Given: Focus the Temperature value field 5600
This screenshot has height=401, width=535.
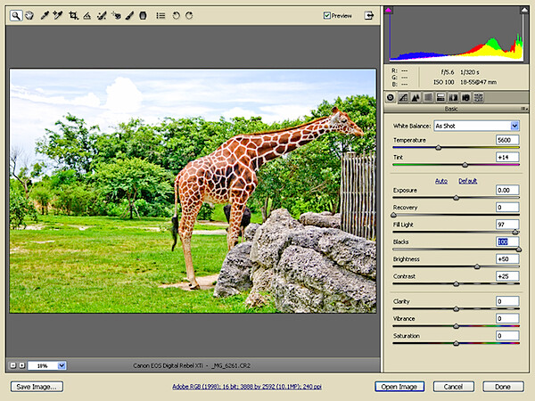Looking at the screenshot, I should tap(507, 140).
